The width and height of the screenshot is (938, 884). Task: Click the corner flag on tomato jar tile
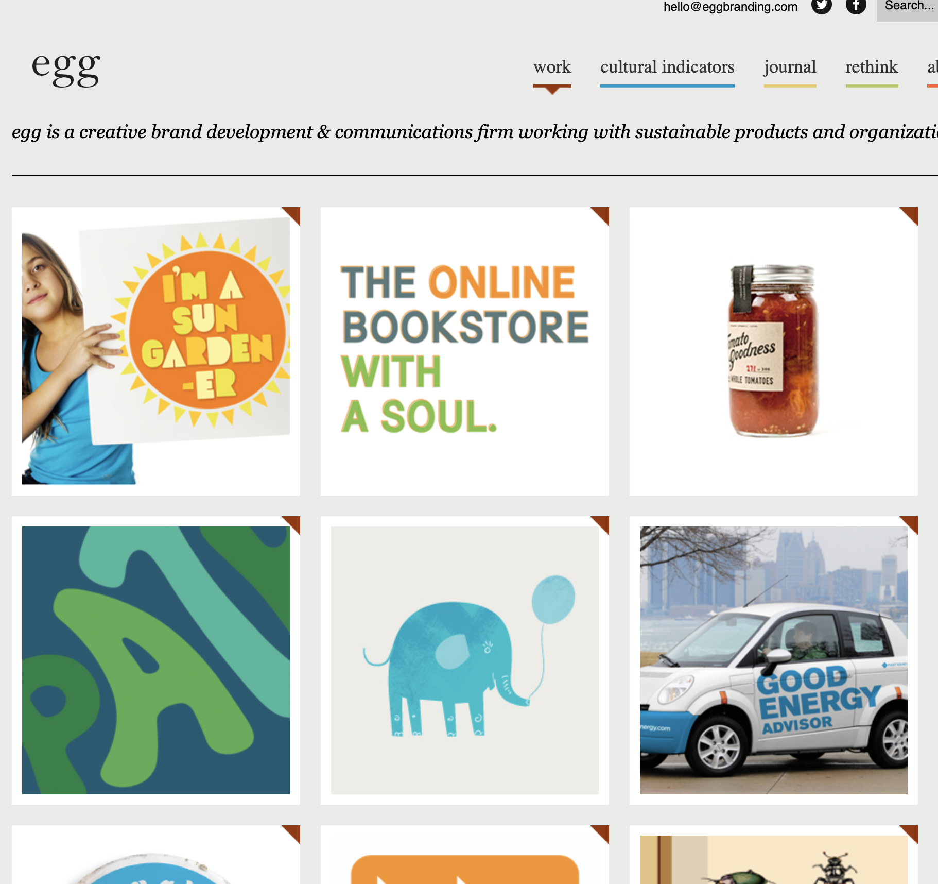(x=909, y=216)
